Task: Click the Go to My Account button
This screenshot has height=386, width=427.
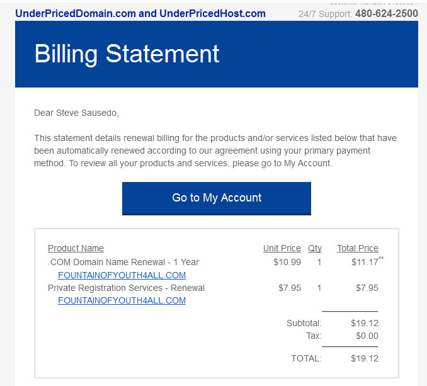Action: (217, 198)
